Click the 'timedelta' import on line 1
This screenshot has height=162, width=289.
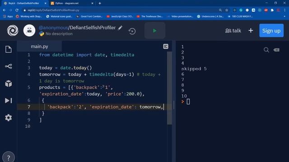click(x=122, y=55)
